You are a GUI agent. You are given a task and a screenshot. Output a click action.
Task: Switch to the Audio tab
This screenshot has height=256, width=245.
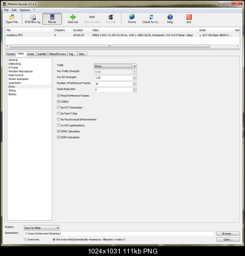point(31,54)
